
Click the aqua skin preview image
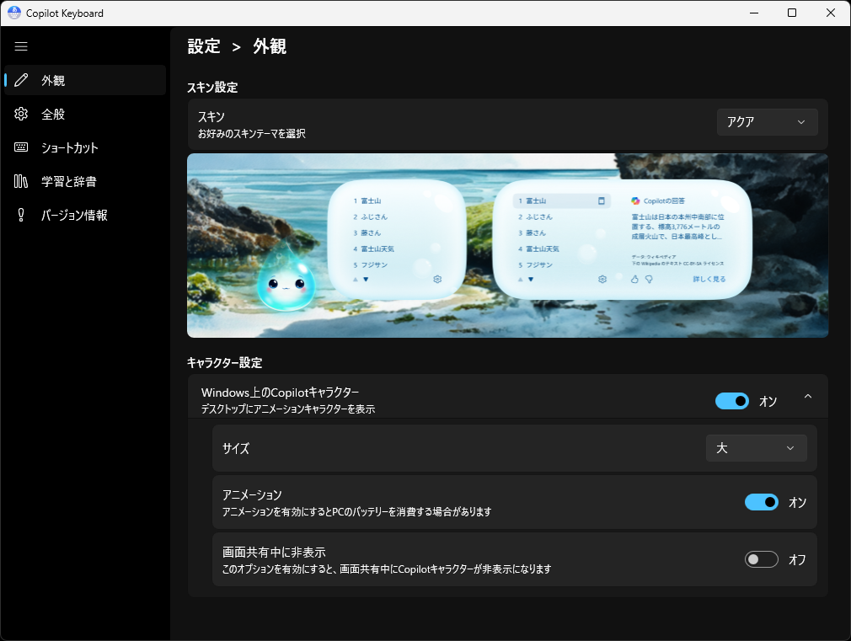[507, 245]
